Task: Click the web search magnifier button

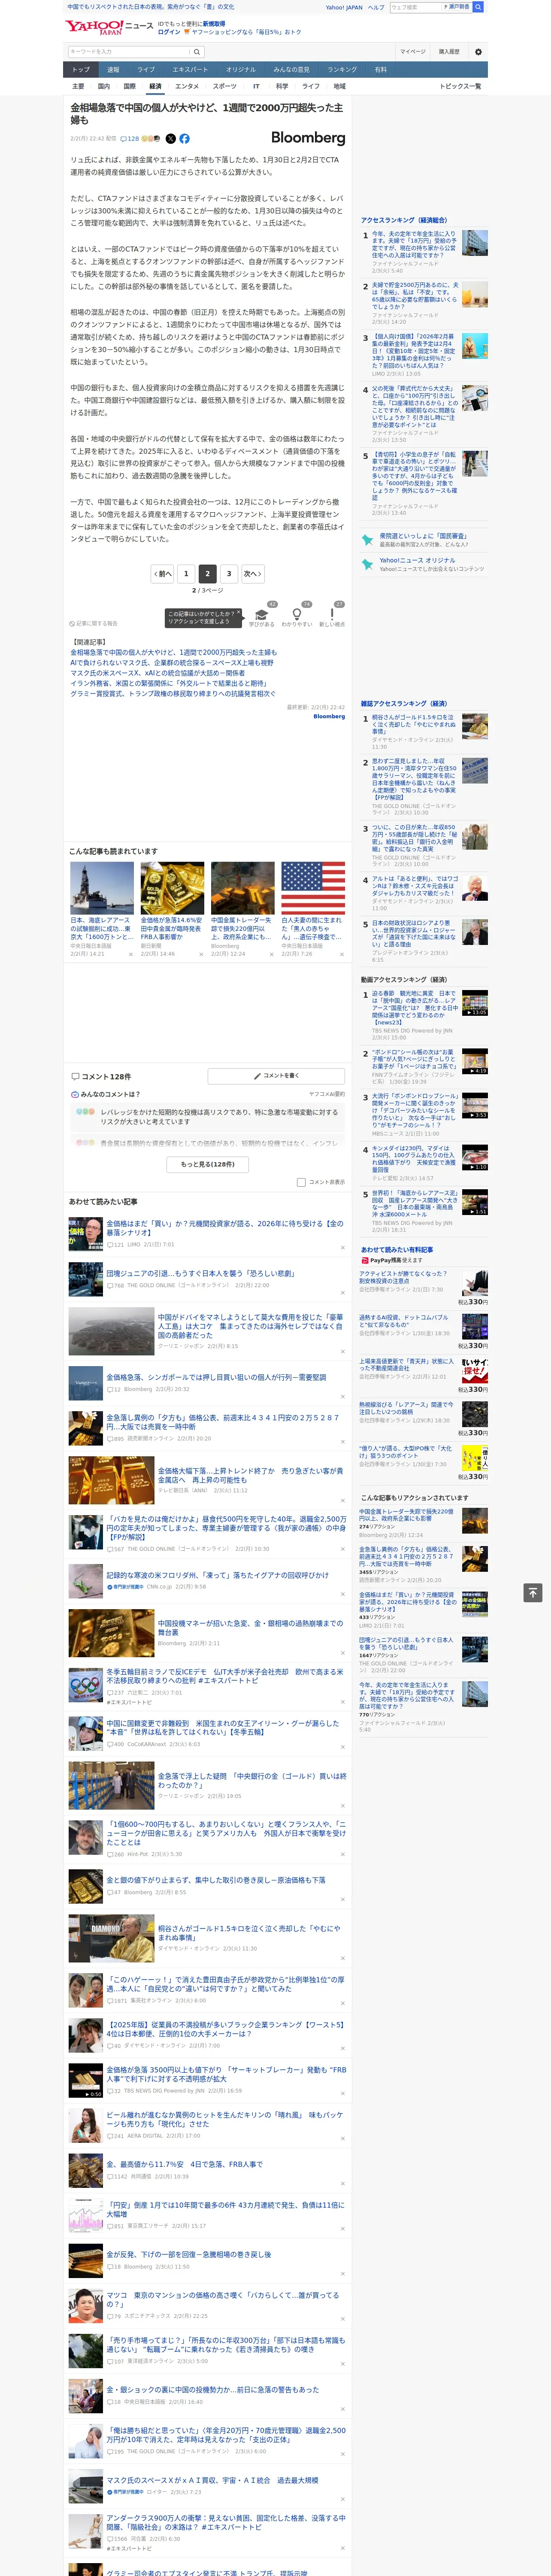Action: coord(478,7)
